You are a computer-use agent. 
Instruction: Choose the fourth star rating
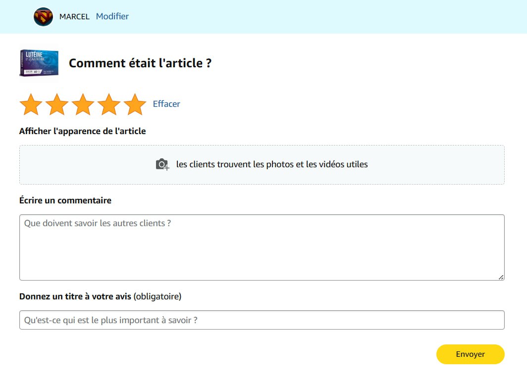pos(109,104)
